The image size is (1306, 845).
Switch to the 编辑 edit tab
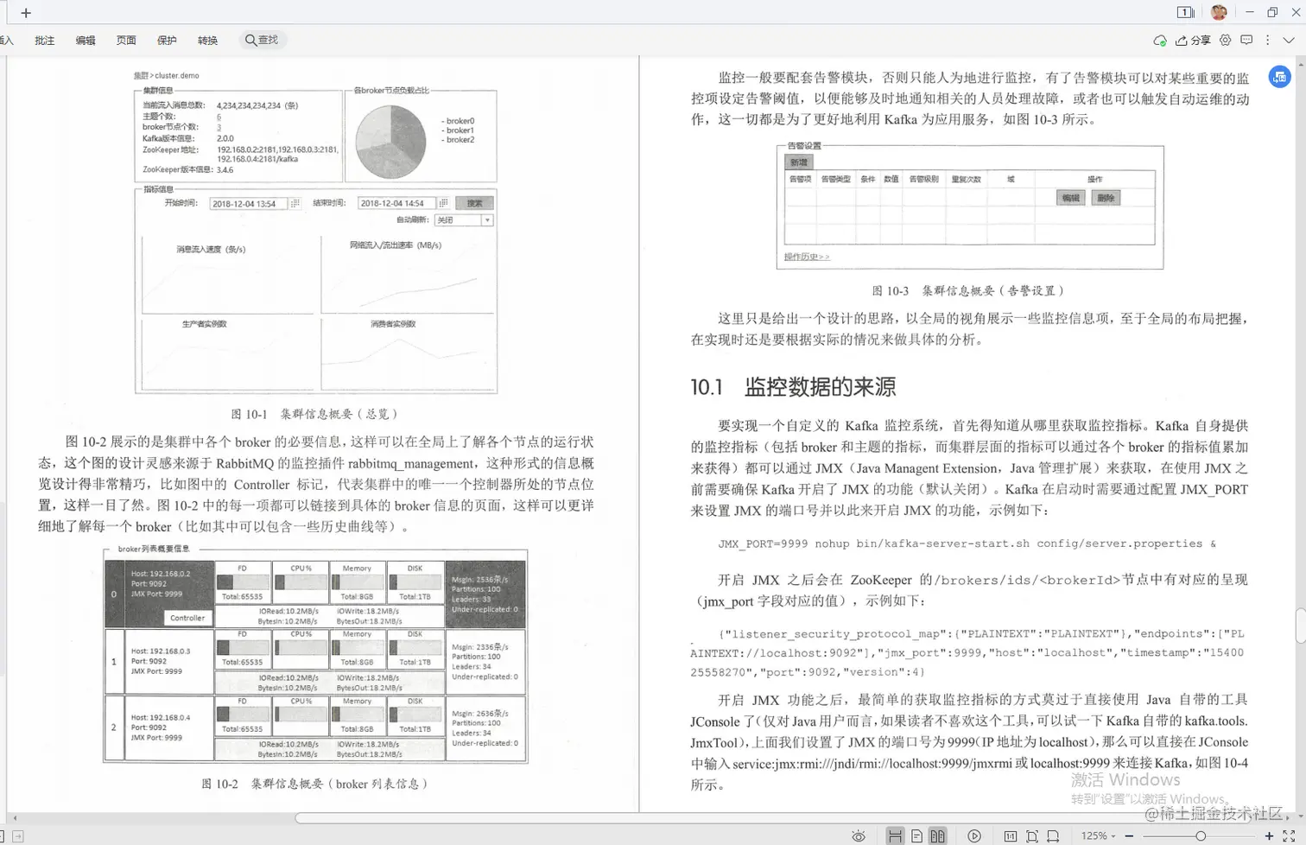point(85,40)
